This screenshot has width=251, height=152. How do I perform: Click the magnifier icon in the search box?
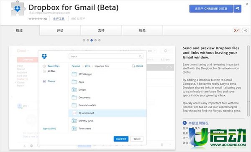140,56
